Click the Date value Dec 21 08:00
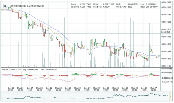The width and height of the screenshot is (174, 103). (152, 7)
